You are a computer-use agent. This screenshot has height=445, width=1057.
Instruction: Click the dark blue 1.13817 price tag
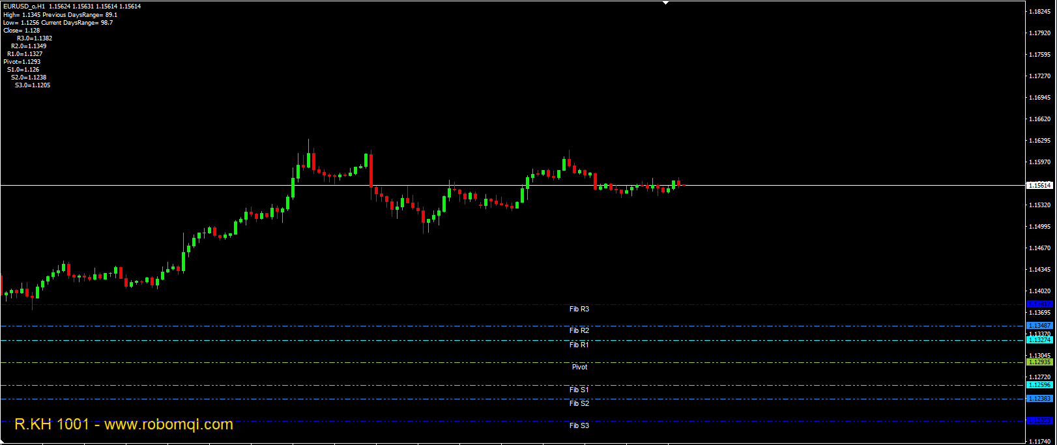point(1039,304)
